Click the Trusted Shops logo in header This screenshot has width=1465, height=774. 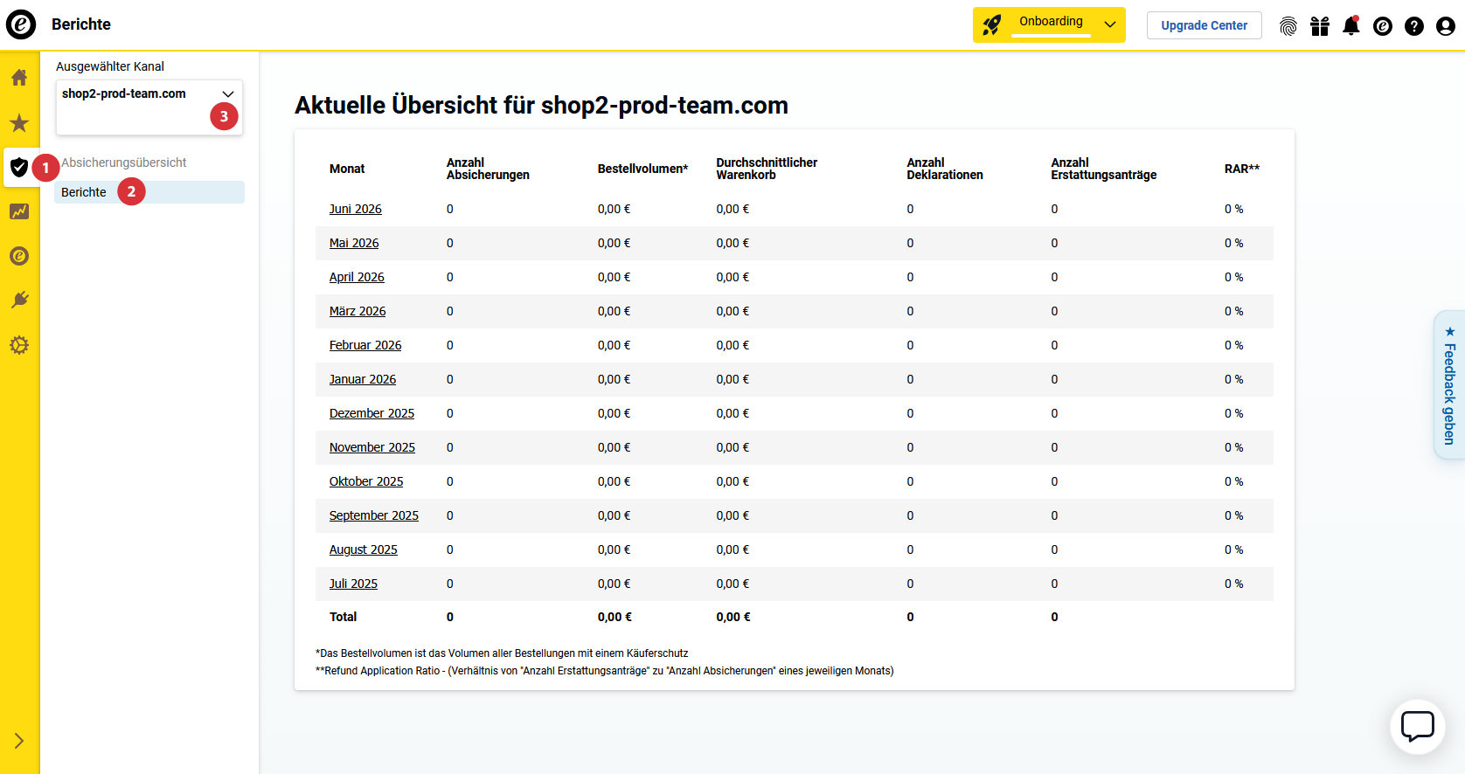pyautogui.click(x=21, y=24)
